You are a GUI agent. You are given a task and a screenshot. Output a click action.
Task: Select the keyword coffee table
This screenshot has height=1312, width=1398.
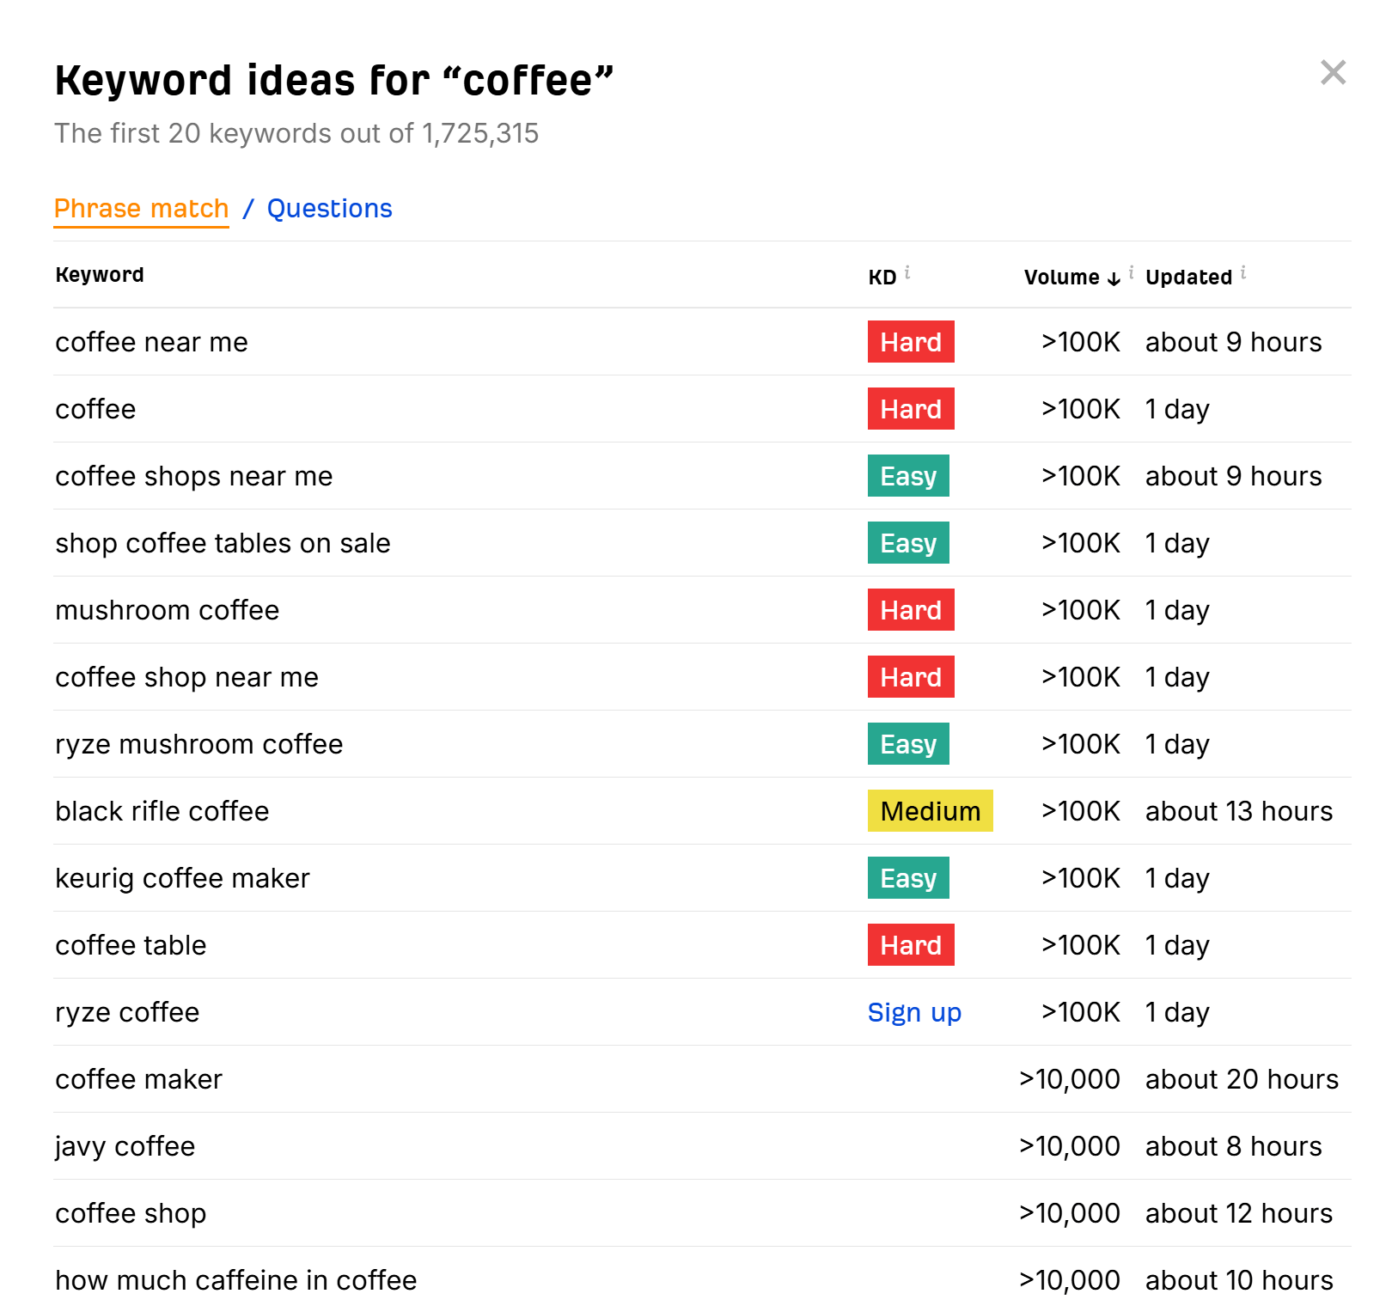click(131, 944)
